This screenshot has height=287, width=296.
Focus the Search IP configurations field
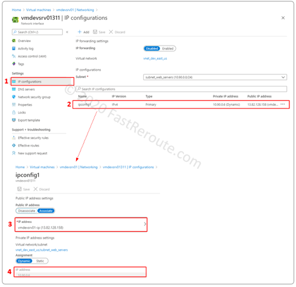(181, 89)
